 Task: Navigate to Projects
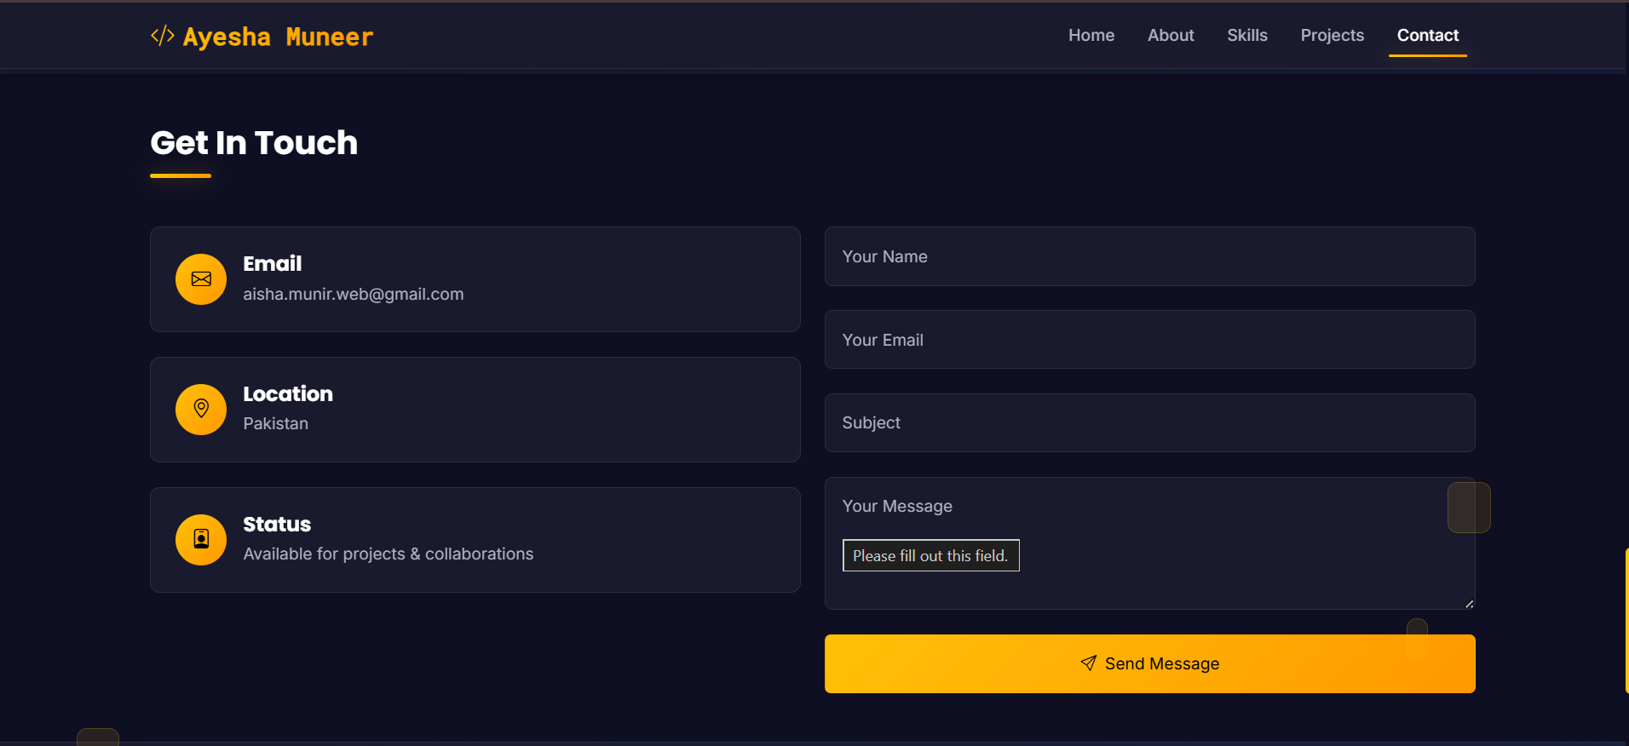[1332, 35]
